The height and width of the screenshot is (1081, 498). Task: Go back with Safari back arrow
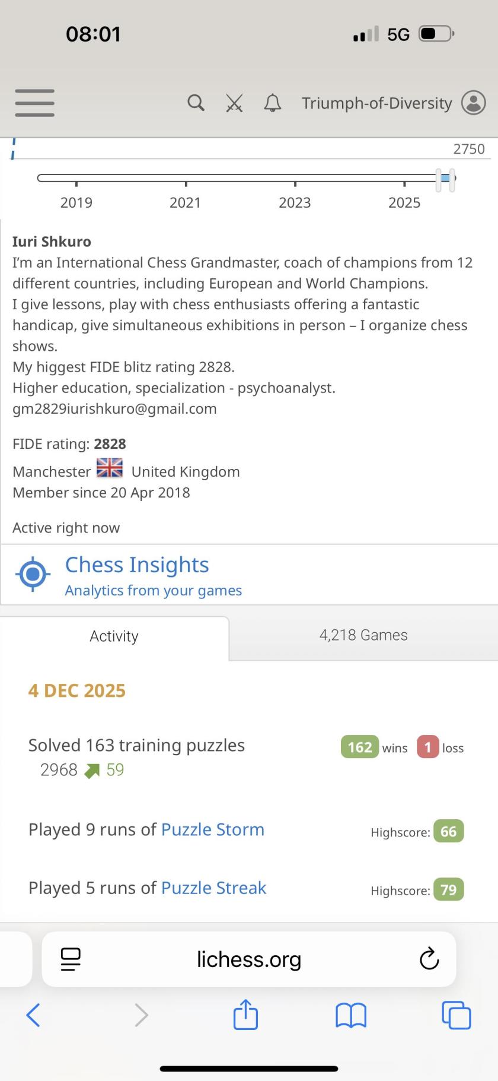[x=34, y=1015]
